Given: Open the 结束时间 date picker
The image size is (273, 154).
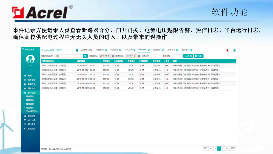Looking at the screenshot, I should (x=131, y=56).
